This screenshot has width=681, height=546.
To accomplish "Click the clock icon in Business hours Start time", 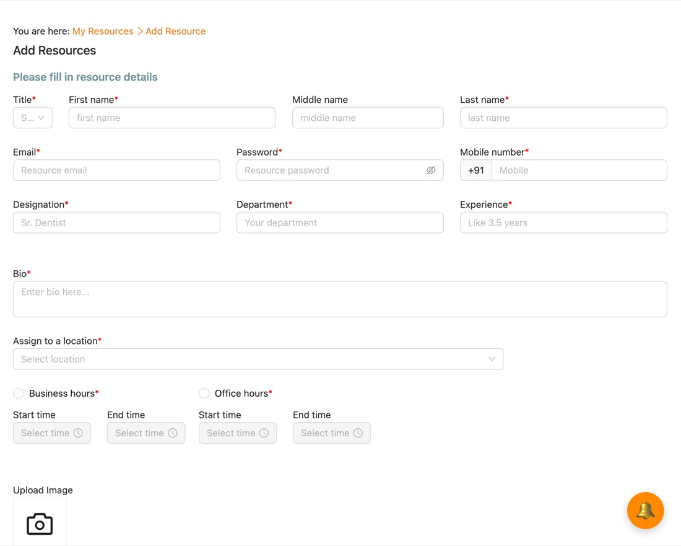I will point(78,433).
